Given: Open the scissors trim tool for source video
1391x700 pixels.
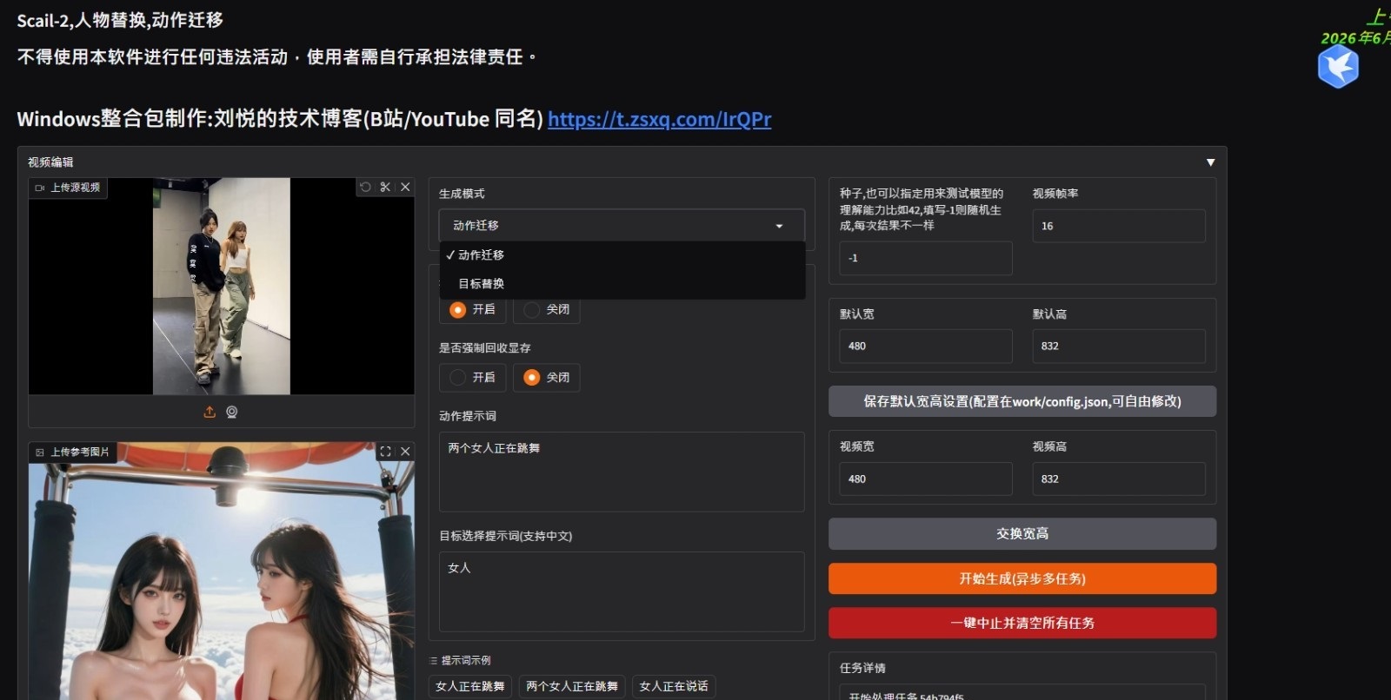Looking at the screenshot, I should (x=385, y=187).
